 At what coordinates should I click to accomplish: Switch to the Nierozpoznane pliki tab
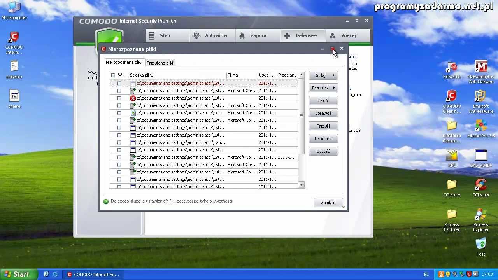[124, 62]
